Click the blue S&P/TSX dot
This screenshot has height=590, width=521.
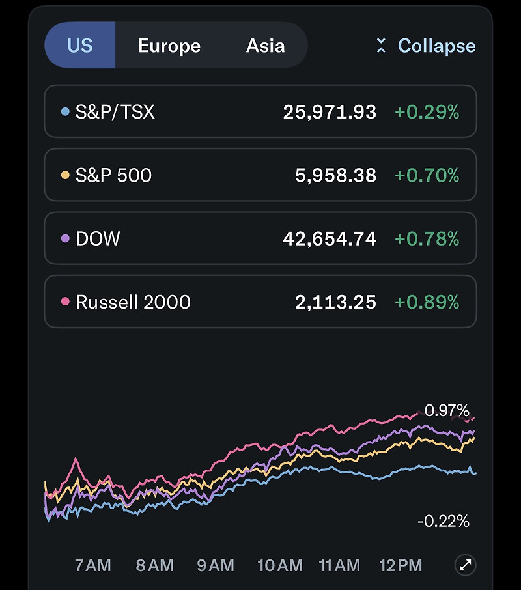(64, 112)
